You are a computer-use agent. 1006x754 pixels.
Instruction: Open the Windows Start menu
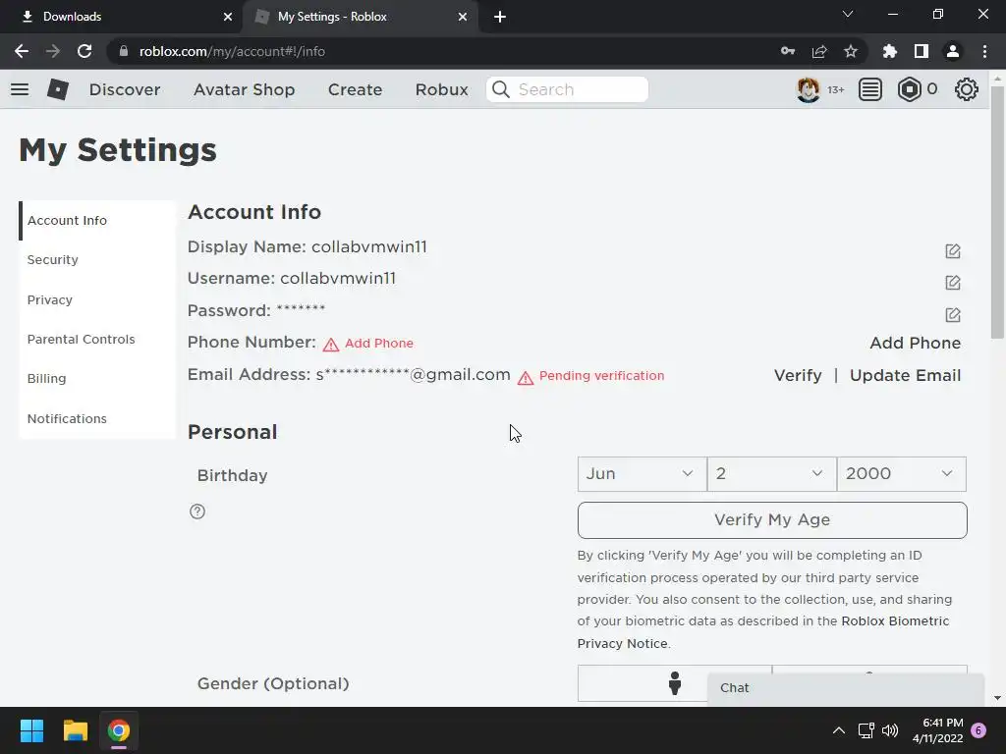31,730
